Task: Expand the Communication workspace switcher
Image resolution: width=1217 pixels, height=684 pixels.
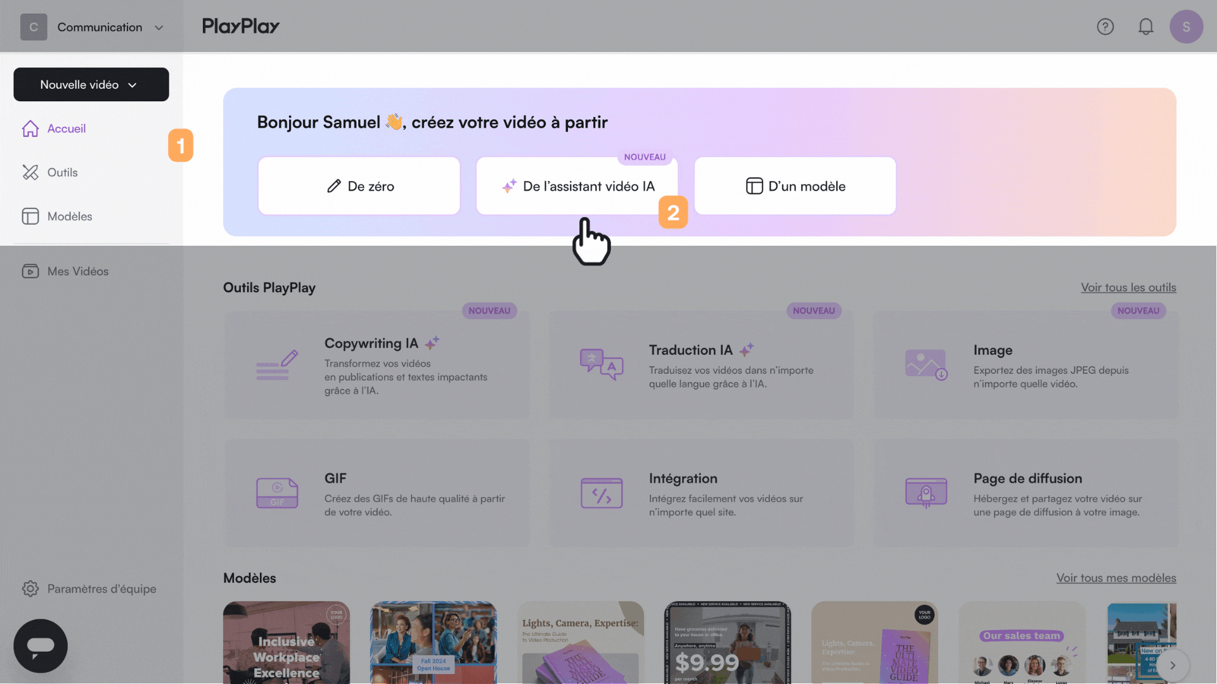Action: [x=93, y=27]
